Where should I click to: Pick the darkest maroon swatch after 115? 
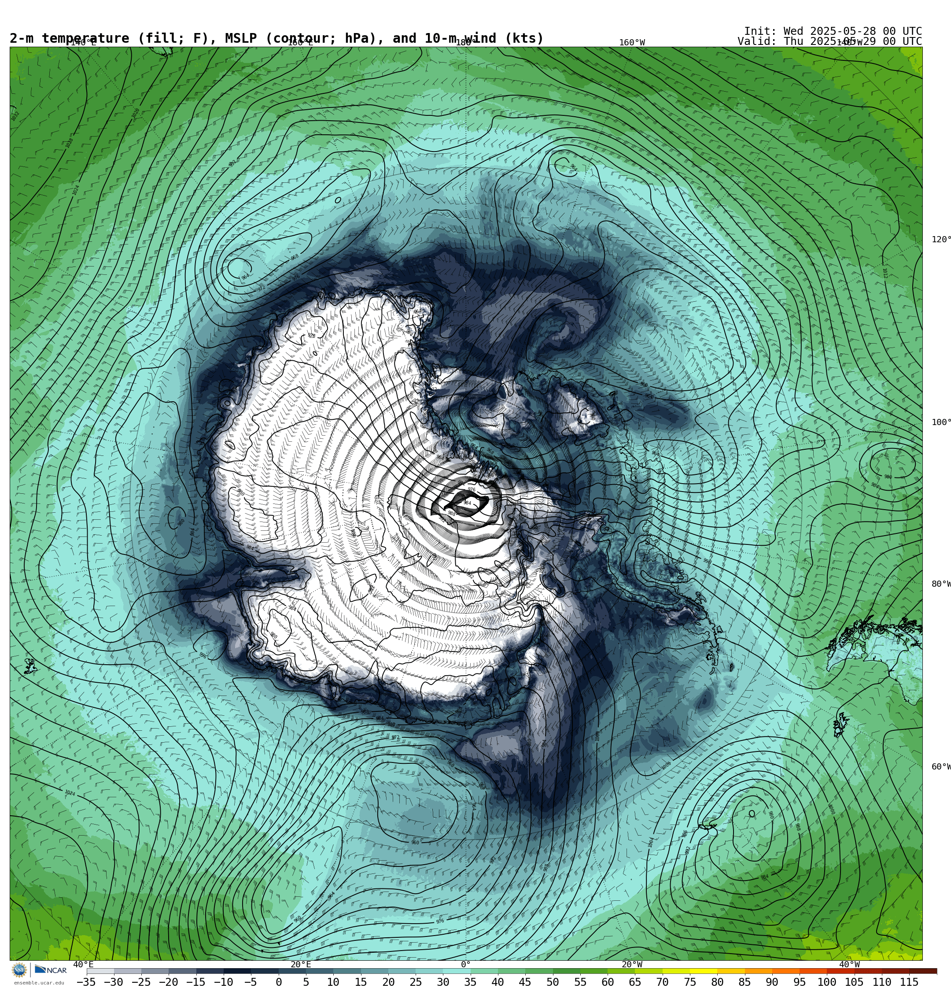(x=923, y=971)
